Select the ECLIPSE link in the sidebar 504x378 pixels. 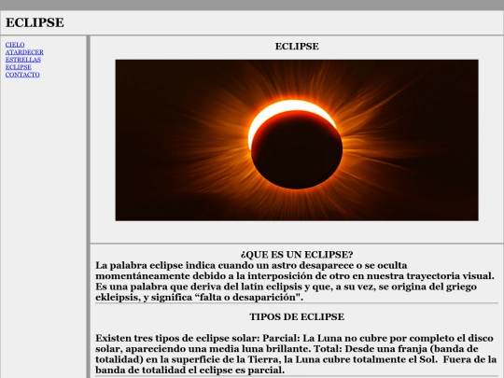coord(19,67)
